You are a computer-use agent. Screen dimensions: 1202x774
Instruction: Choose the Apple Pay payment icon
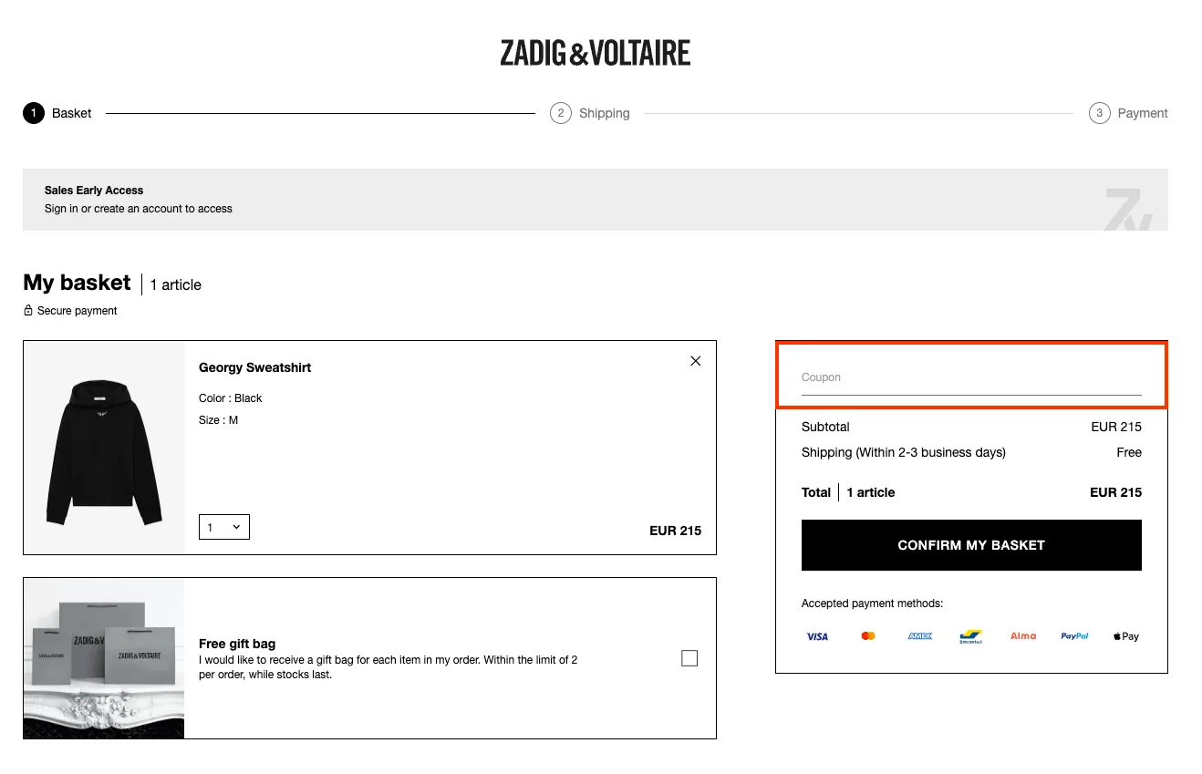point(1125,635)
